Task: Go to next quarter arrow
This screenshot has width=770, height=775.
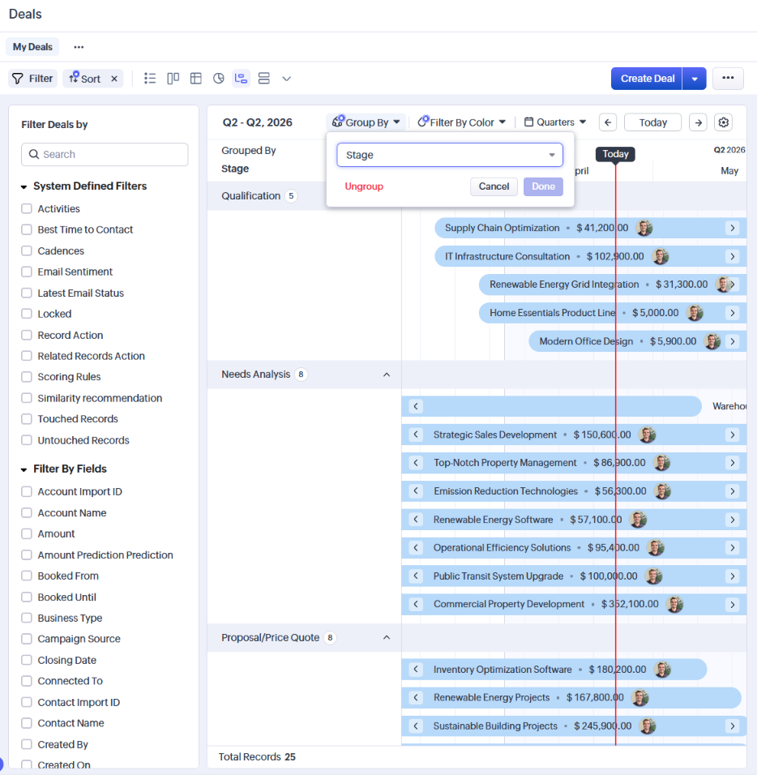Action: tap(697, 122)
